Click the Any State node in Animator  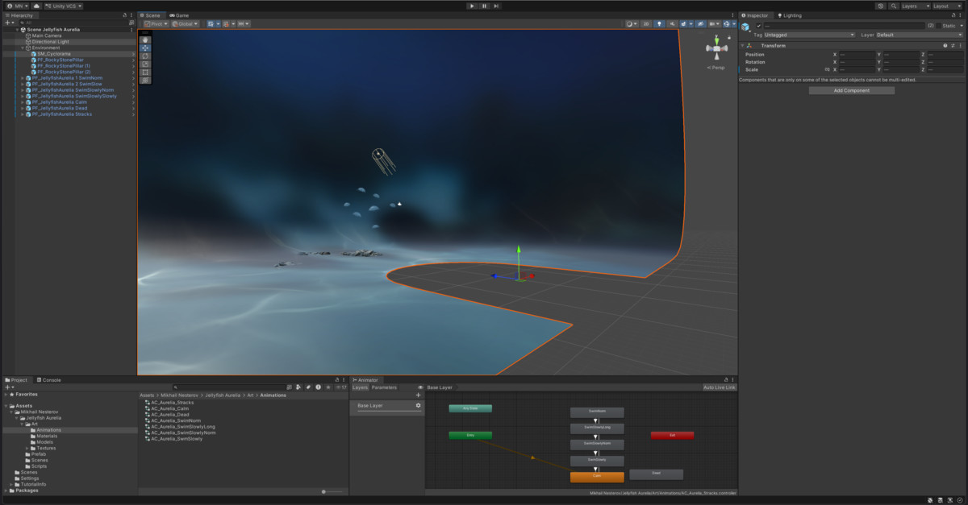(x=470, y=408)
